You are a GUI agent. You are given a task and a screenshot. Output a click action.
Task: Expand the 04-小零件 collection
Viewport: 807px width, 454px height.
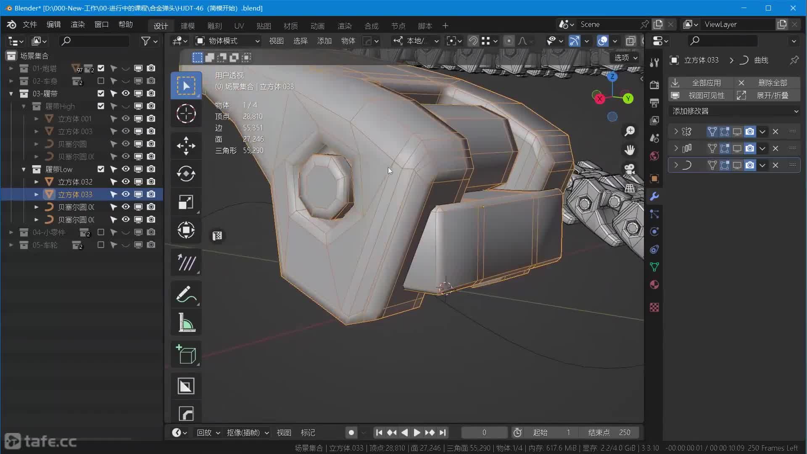point(11,232)
